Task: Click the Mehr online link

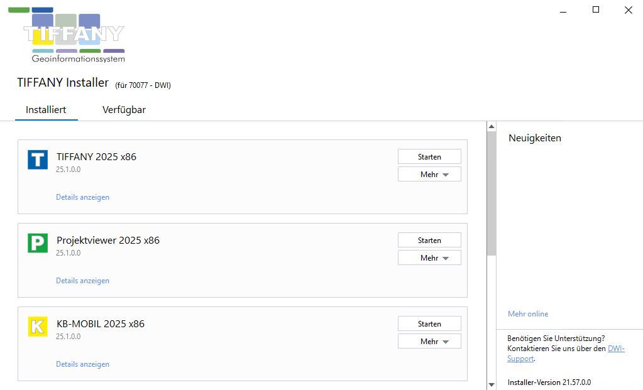Action: point(528,314)
